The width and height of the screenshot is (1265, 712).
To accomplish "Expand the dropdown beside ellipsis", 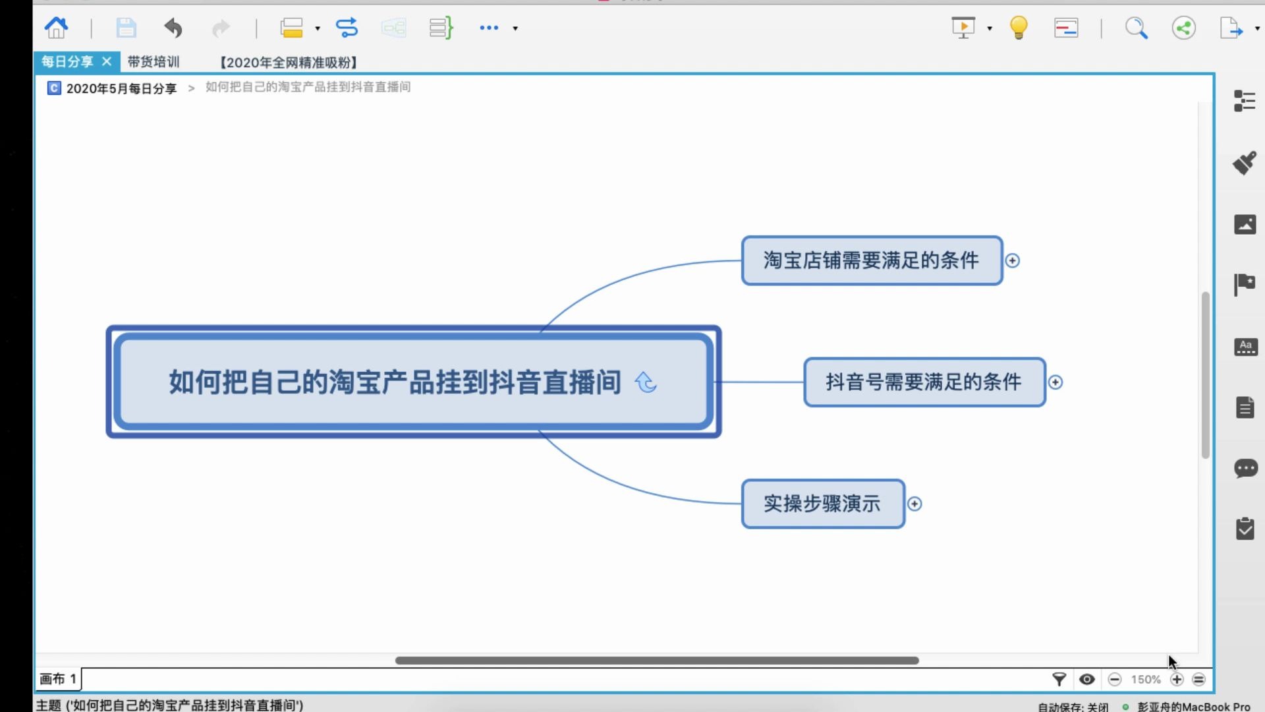I will [x=515, y=28].
